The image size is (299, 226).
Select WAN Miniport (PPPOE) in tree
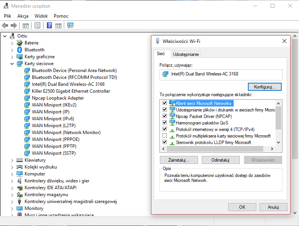point(55,139)
